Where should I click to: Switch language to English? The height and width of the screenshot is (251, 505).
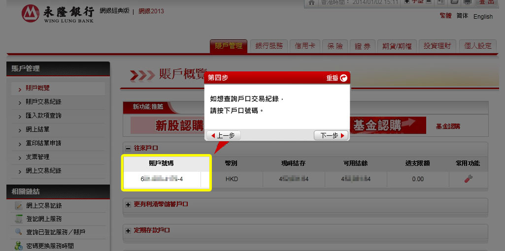pyautogui.click(x=482, y=17)
